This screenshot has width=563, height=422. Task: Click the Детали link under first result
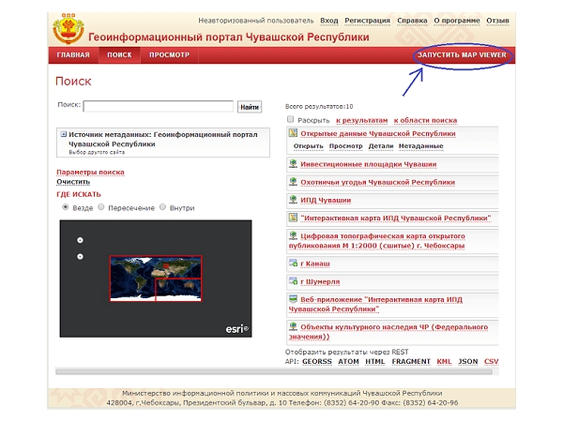(381, 146)
